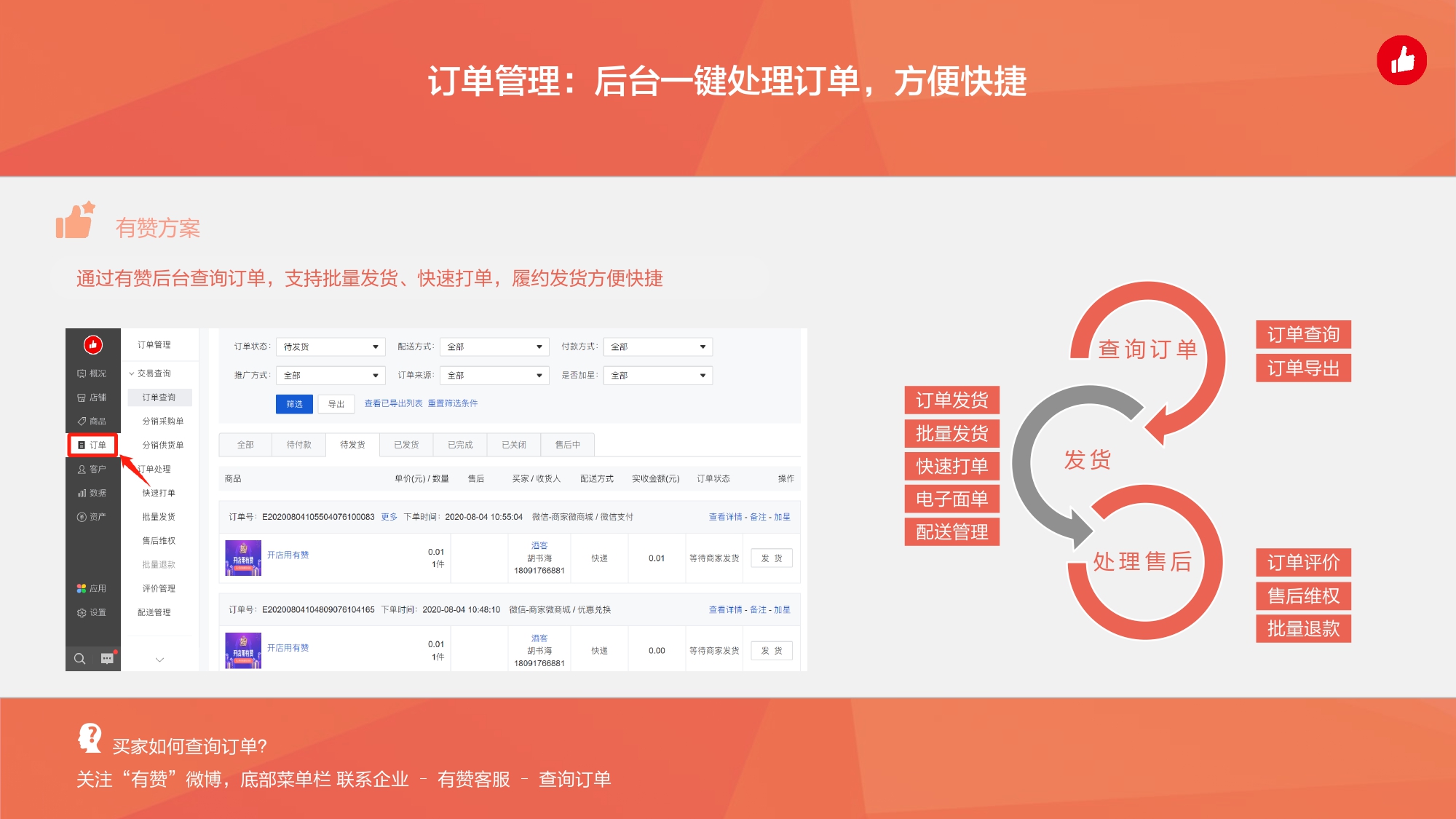
Task: Click product thumbnail in first order
Action: [243, 558]
